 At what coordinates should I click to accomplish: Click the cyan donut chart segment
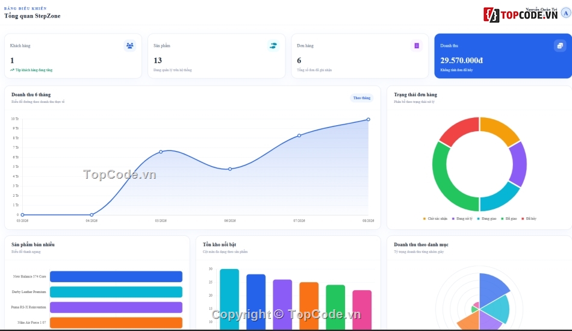tap(499, 197)
